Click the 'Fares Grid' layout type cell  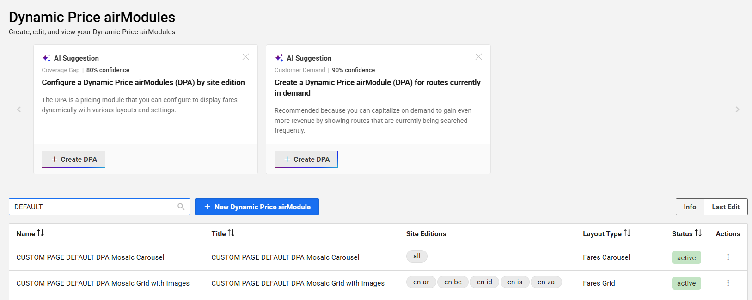click(599, 283)
